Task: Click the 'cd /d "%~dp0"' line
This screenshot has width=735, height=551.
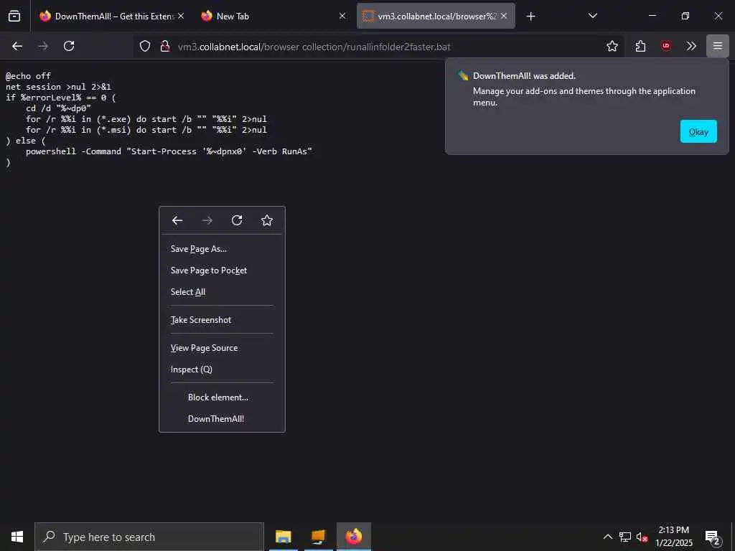Action: pyautogui.click(x=58, y=108)
